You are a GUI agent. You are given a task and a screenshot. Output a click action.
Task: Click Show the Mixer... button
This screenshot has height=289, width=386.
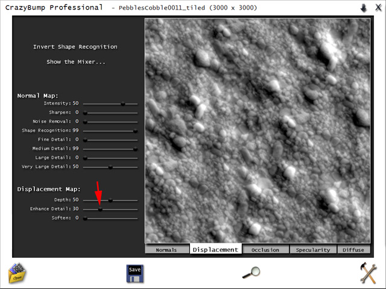75,62
